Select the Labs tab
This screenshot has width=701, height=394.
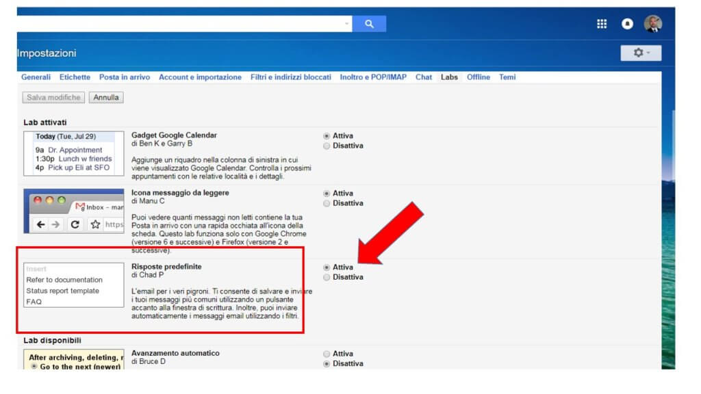449,77
